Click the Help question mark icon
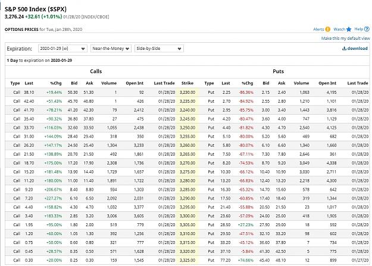This screenshot has width=372, height=266. [x=367, y=29]
